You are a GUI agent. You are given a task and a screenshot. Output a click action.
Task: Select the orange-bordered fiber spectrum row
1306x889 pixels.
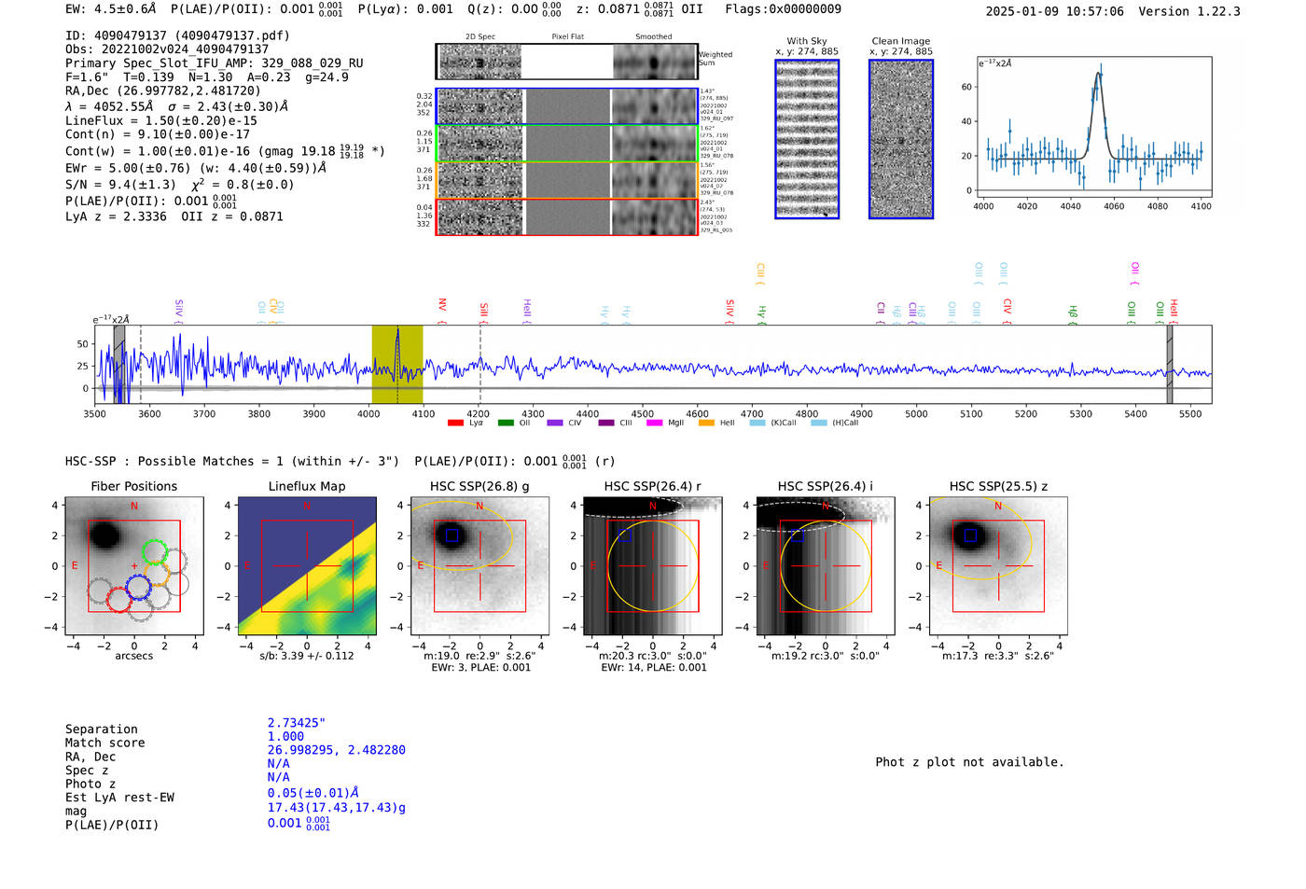click(x=566, y=179)
